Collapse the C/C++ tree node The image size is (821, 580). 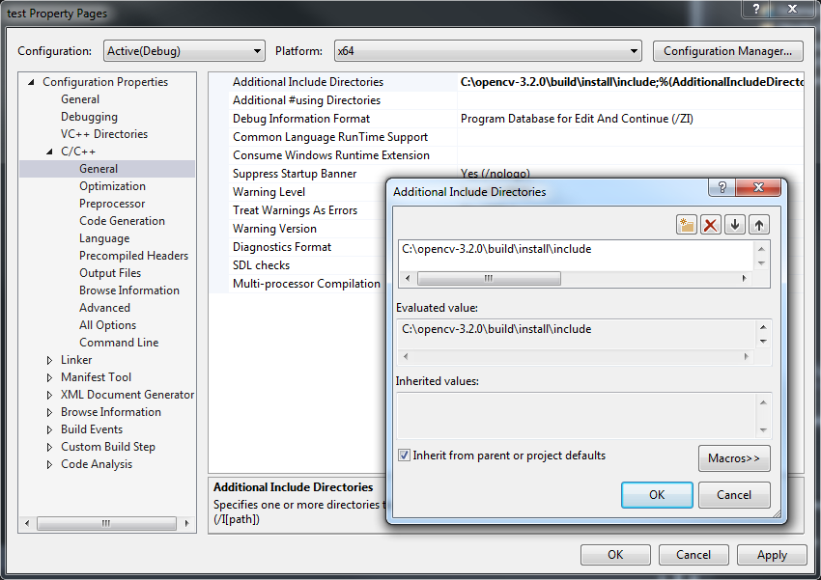tap(49, 151)
